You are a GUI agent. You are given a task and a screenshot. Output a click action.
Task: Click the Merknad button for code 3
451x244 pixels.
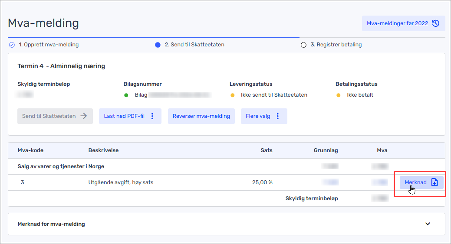421,182
